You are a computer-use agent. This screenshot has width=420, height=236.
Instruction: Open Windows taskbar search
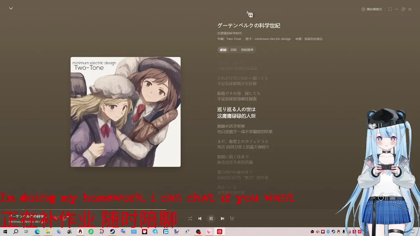[16, 232]
